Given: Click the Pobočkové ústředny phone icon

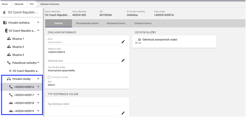Looking at the screenshot, I should click(9, 63).
